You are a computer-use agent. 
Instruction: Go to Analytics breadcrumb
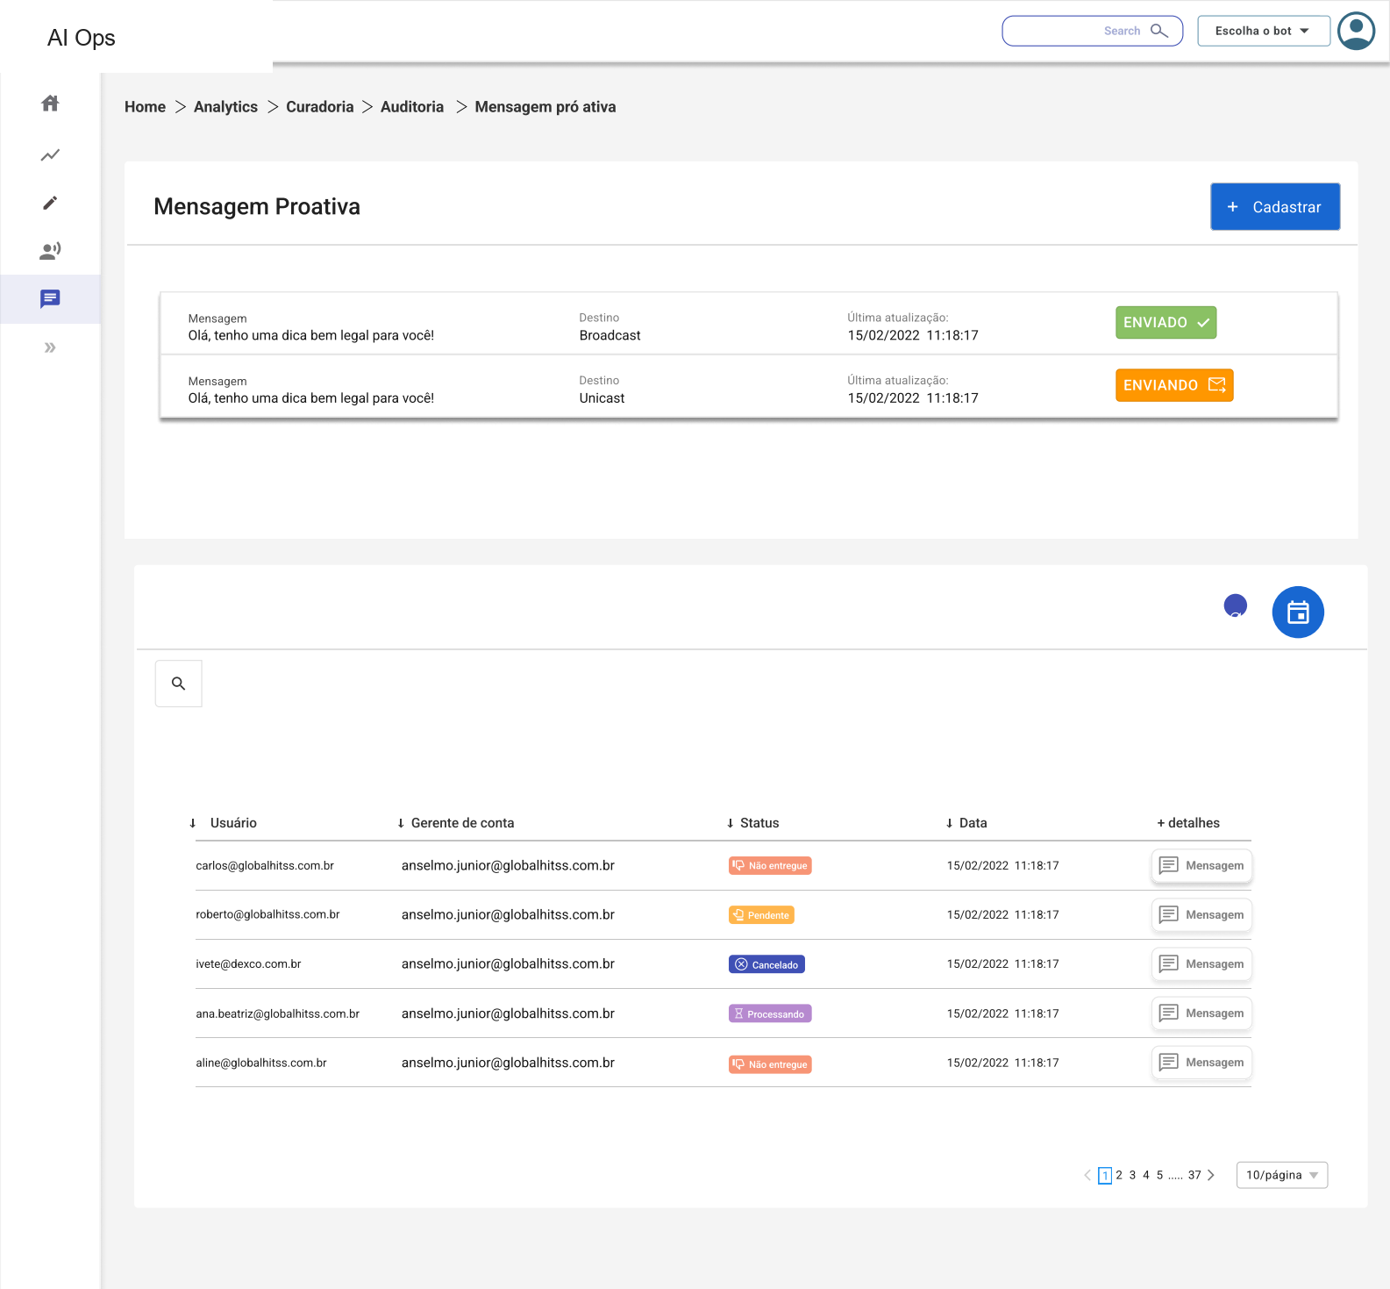(225, 107)
